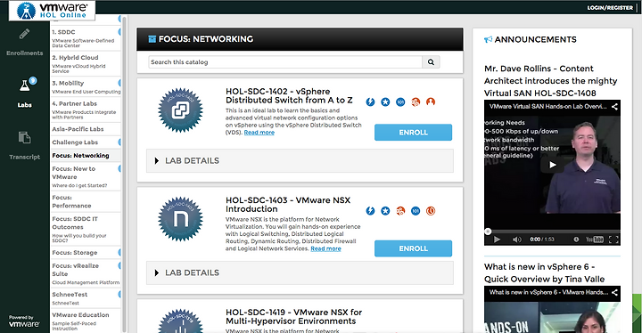Enter fullscreen for Virtual SAN video
642x333 pixels.
tap(613, 240)
